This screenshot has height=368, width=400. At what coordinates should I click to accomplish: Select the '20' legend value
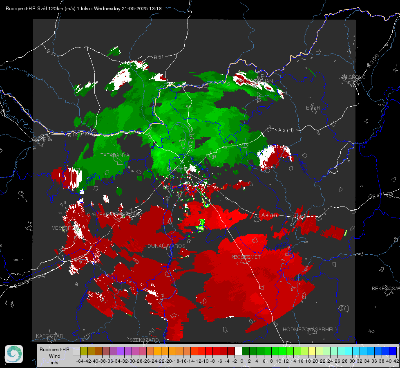tap(315, 361)
